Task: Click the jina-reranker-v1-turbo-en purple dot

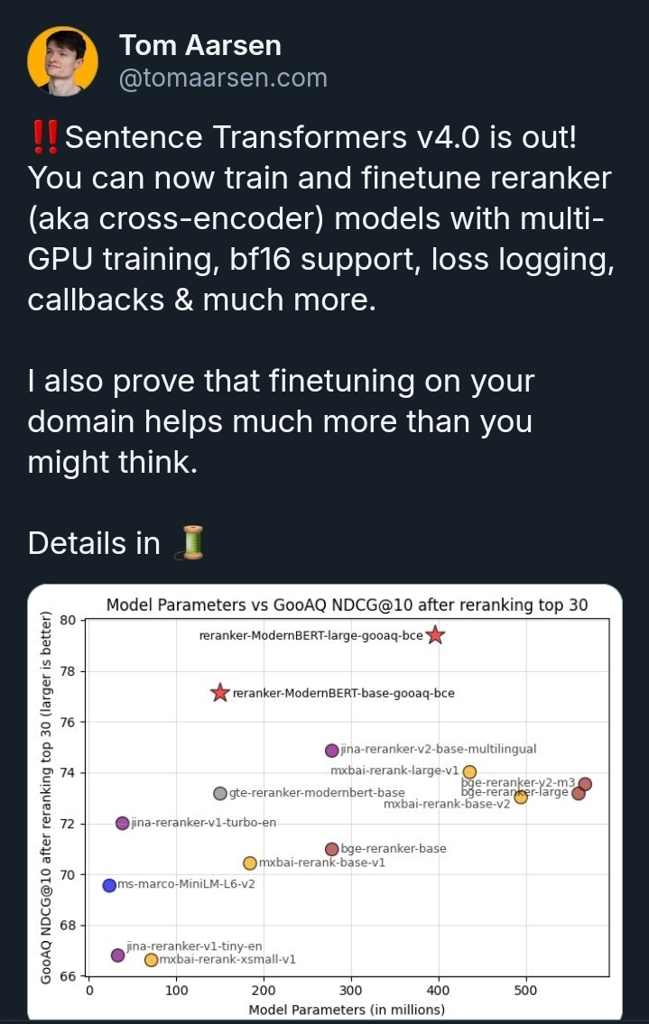Action: click(x=122, y=823)
